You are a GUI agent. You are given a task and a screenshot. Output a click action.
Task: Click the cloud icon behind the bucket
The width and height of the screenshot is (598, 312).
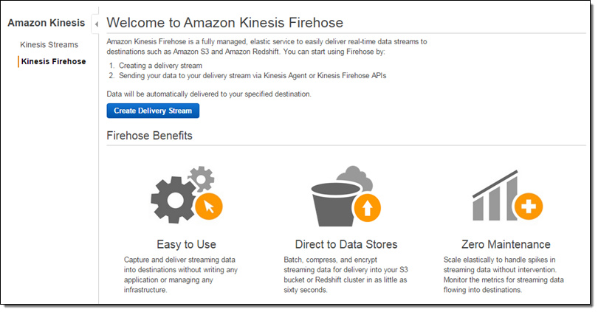355,177
